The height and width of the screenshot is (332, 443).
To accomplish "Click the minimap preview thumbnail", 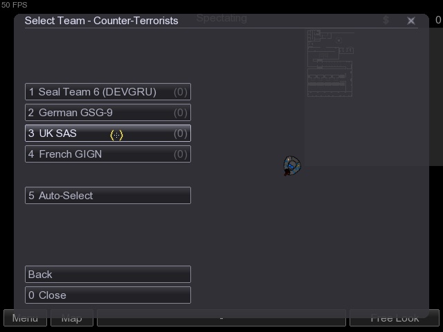I will point(330,64).
